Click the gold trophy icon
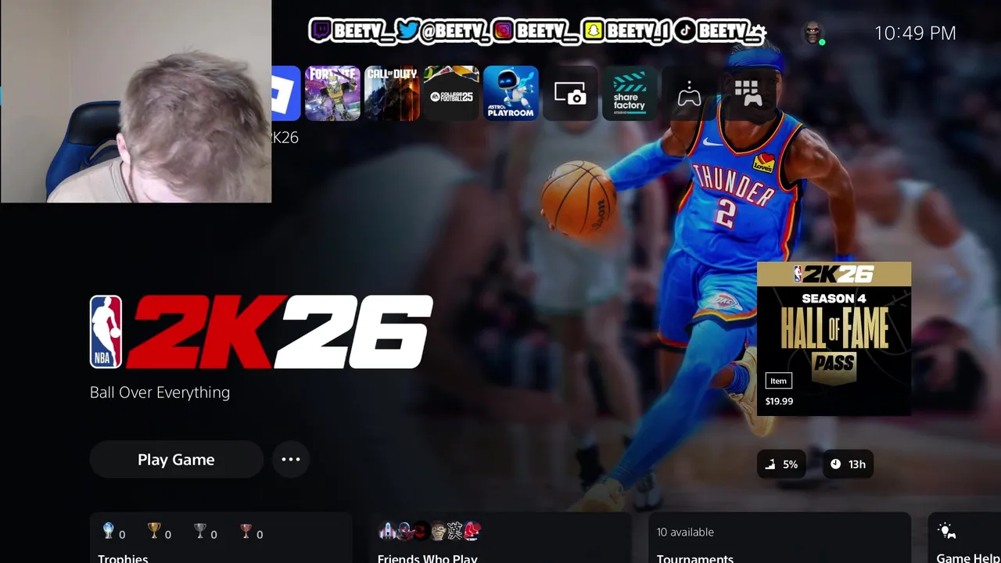The width and height of the screenshot is (1001, 563). click(x=154, y=532)
